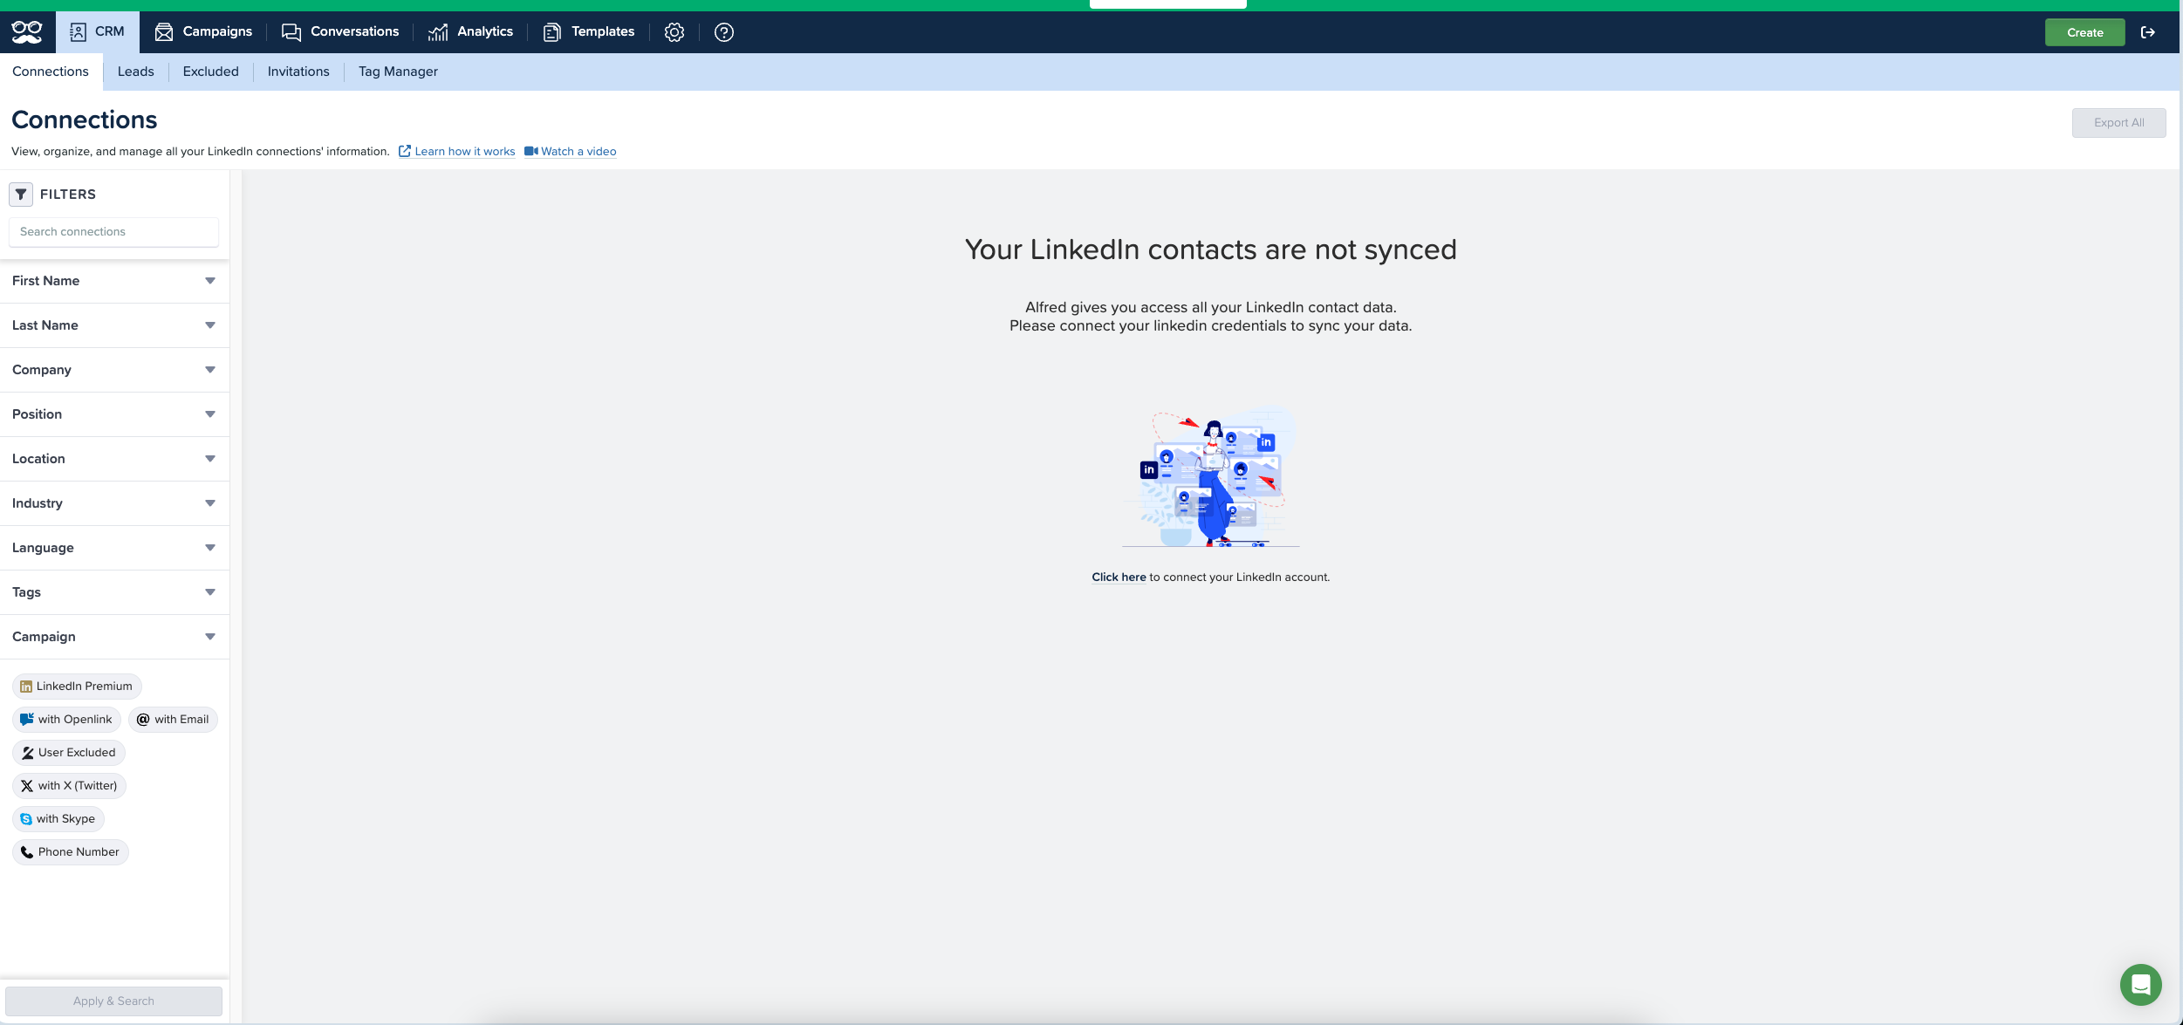Click the logout arrow icon
The width and height of the screenshot is (2183, 1025).
point(2147,32)
